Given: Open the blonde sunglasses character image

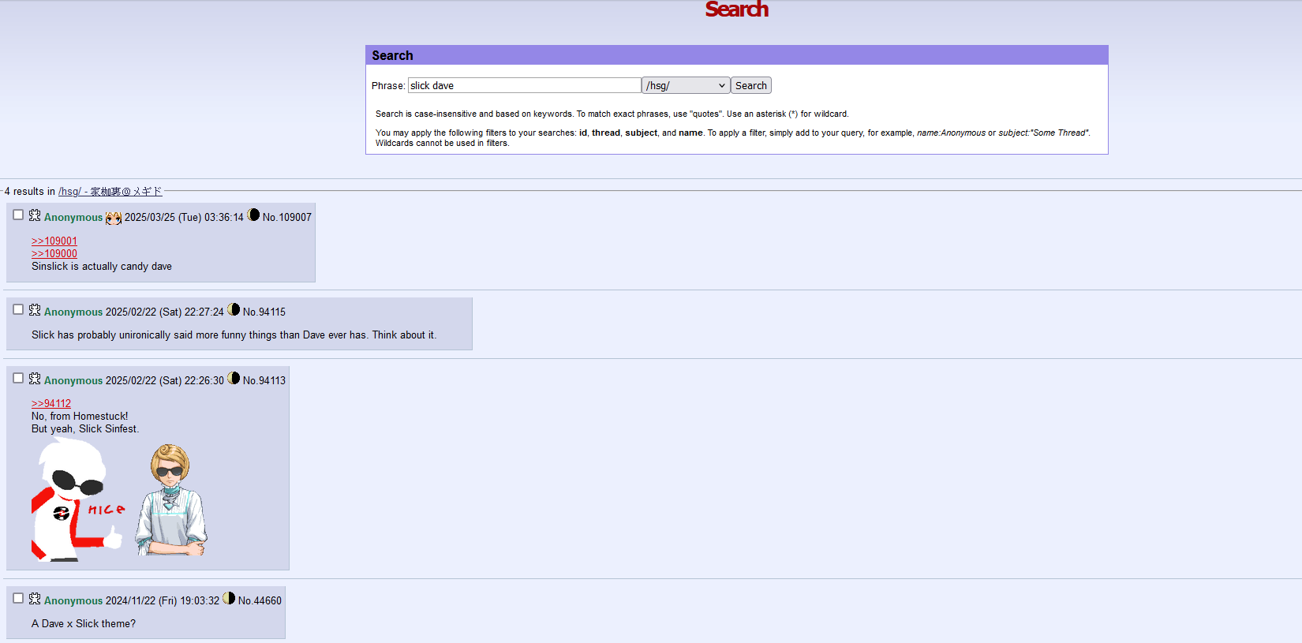Looking at the screenshot, I should click(170, 499).
